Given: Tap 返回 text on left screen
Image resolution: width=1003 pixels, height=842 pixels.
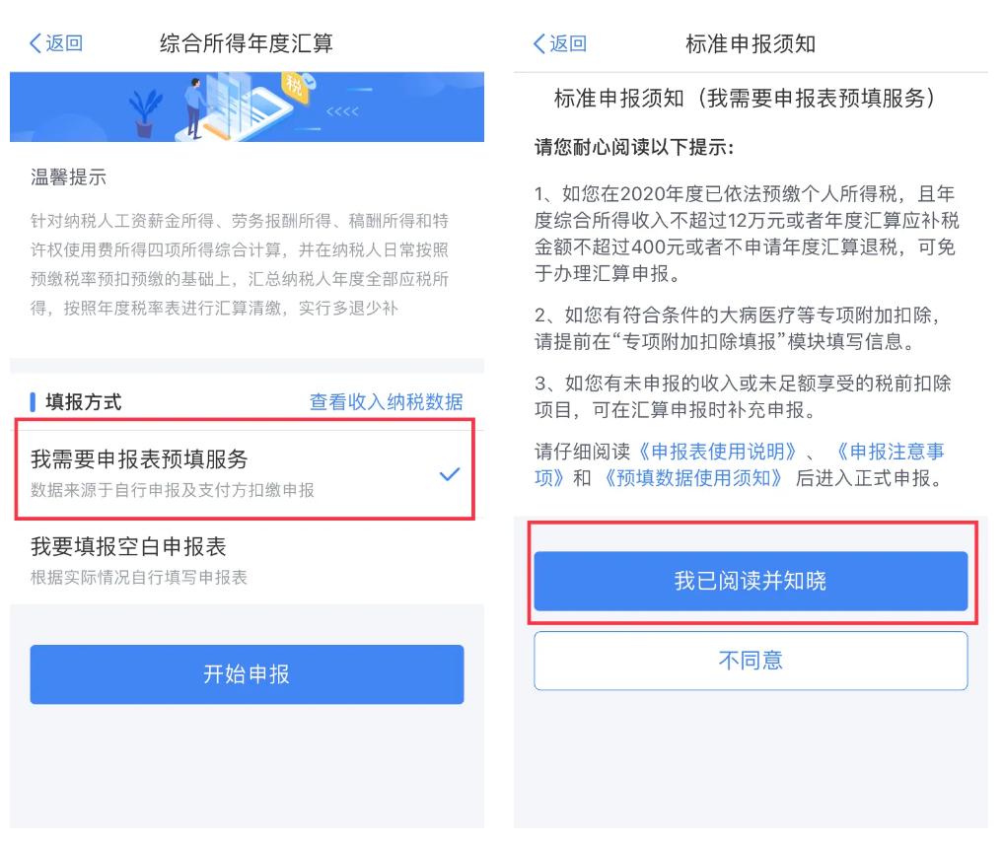Looking at the screenshot, I should [64, 43].
